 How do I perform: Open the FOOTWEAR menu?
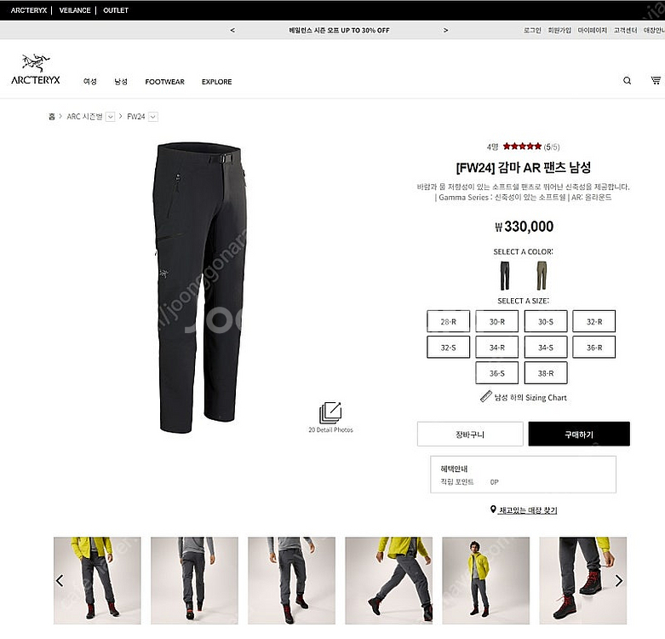click(164, 82)
